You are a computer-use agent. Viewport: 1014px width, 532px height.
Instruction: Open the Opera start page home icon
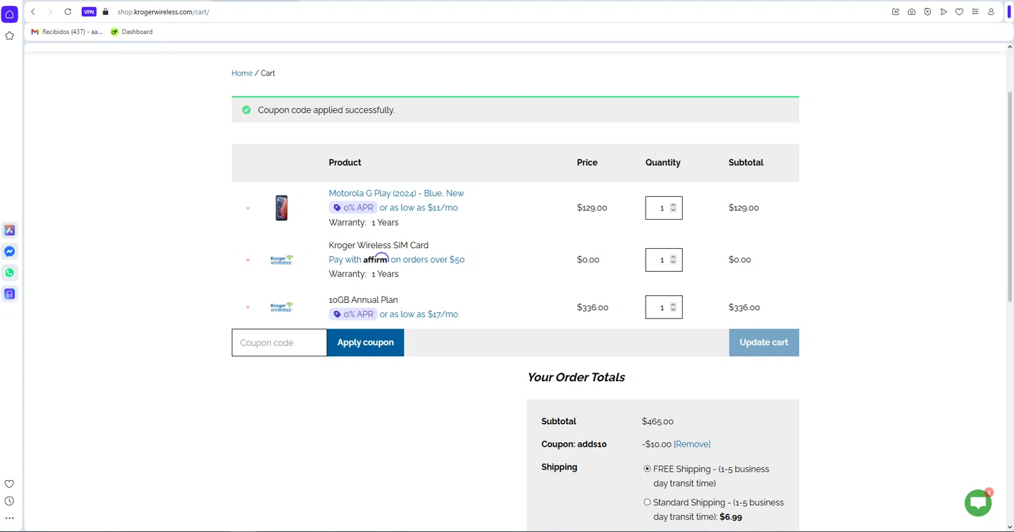coord(9,14)
